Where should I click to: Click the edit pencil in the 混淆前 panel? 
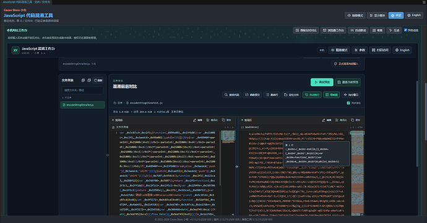click(x=197, y=120)
